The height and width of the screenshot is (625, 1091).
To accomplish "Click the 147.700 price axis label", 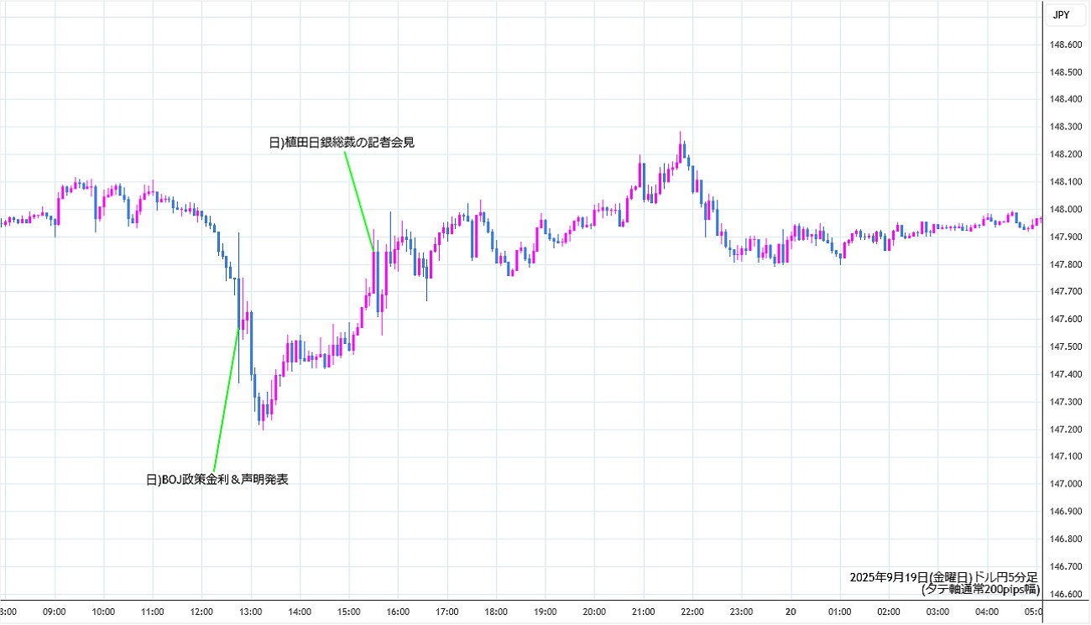I will [x=1066, y=291].
